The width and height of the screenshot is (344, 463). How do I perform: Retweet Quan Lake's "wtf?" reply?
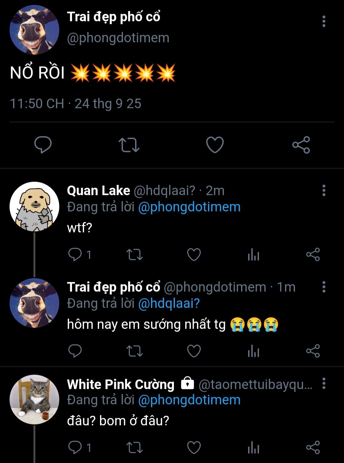(x=134, y=254)
